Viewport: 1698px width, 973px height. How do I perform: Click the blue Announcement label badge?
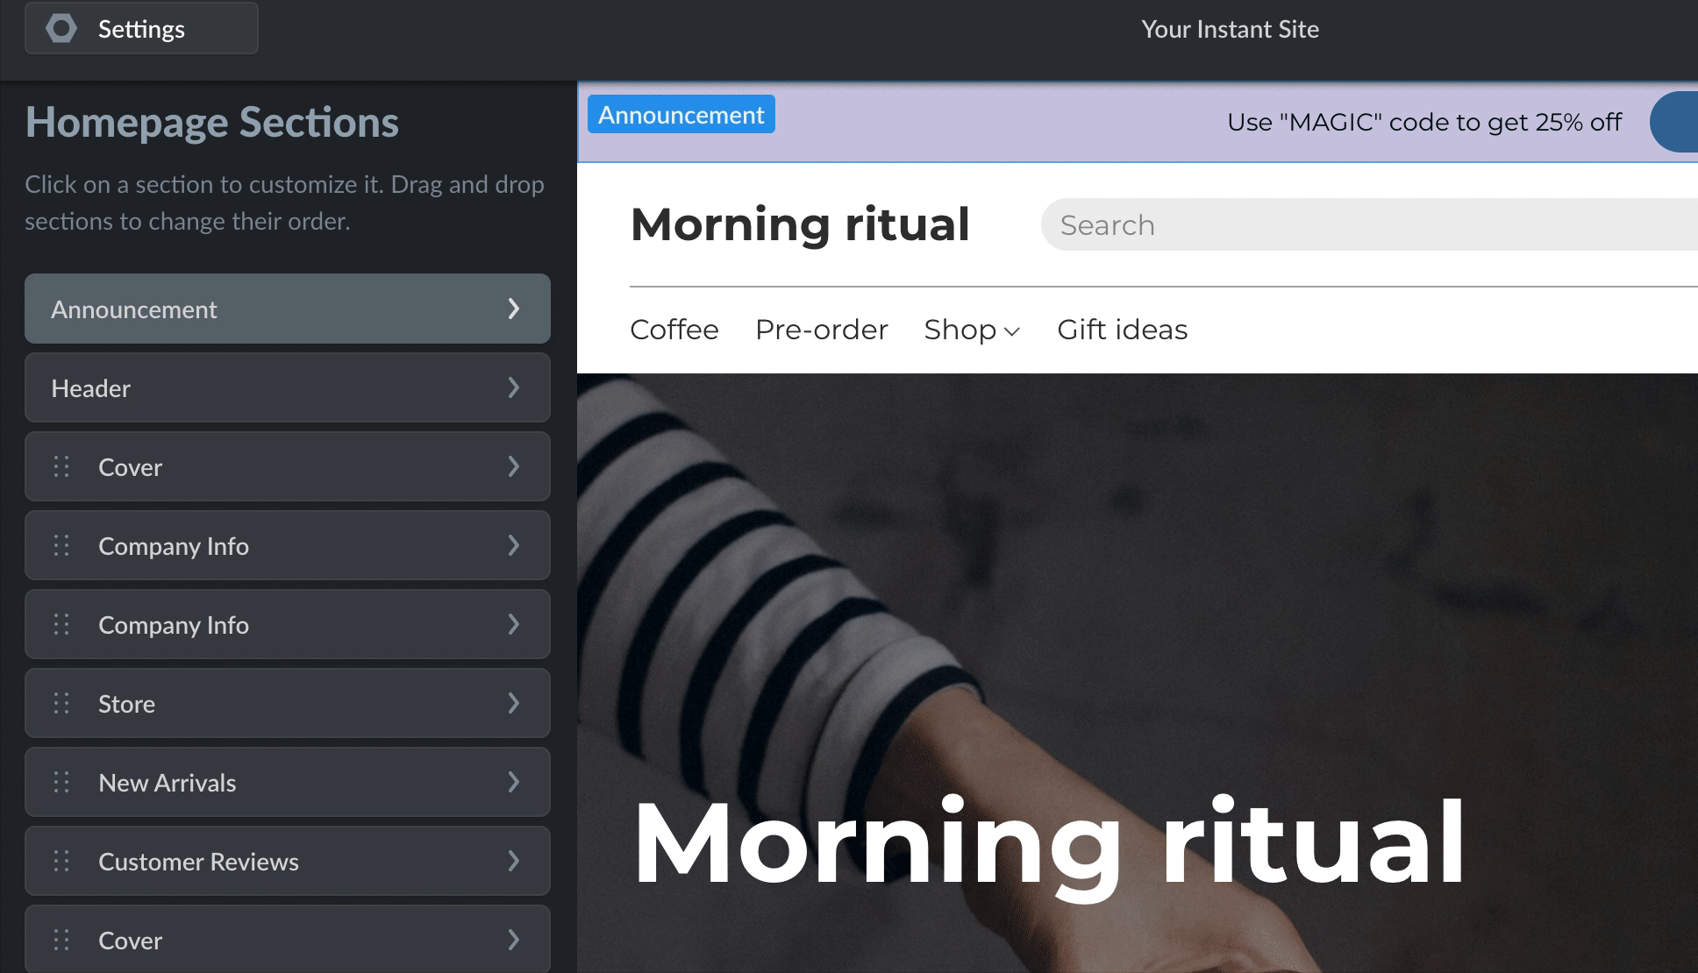coord(681,115)
